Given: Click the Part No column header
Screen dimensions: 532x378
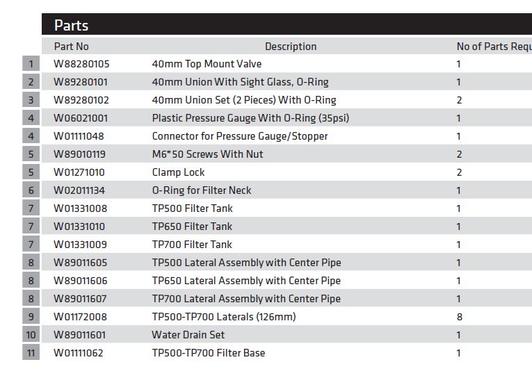Looking at the screenshot, I should point(71,47).
